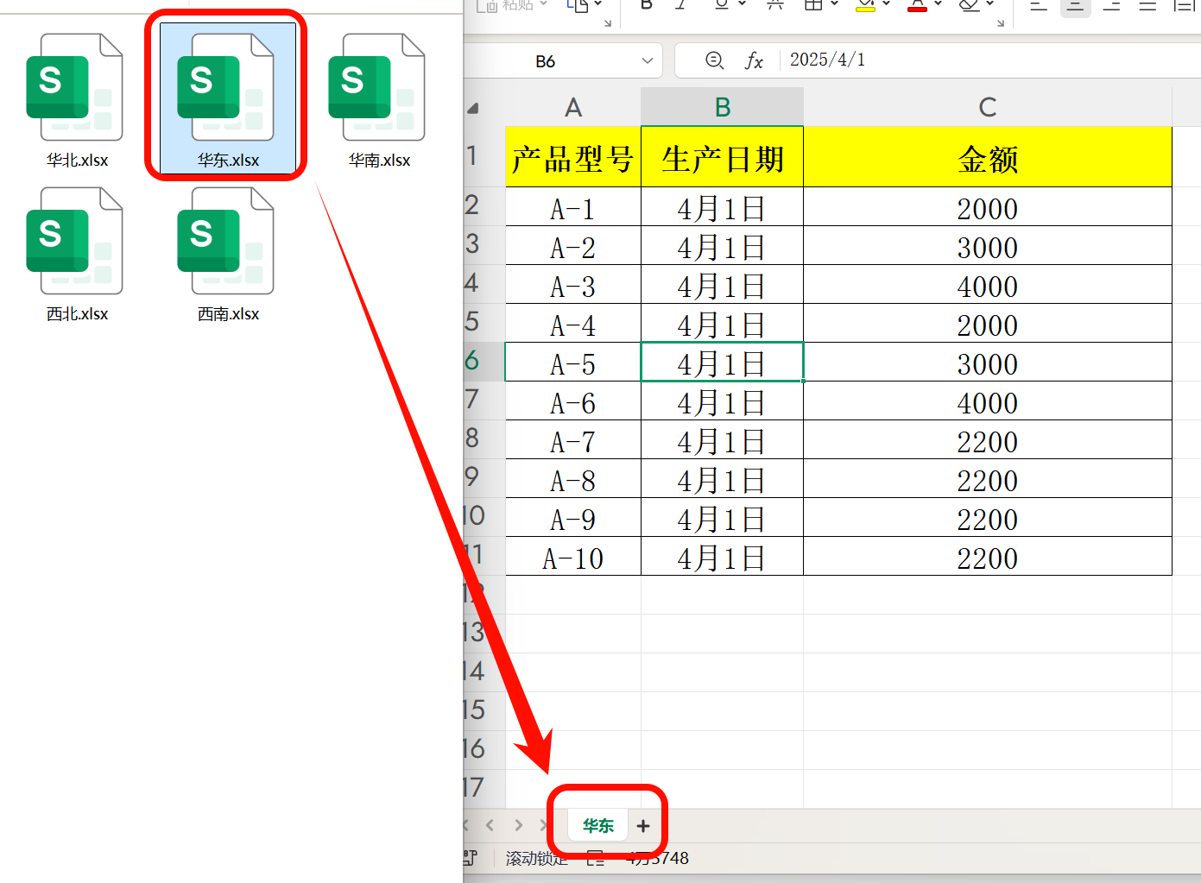Image resolution: width=1201 pixels, height=883 pixels.
Task: Click the justify alignment icon
Action: coord(1147,5)
